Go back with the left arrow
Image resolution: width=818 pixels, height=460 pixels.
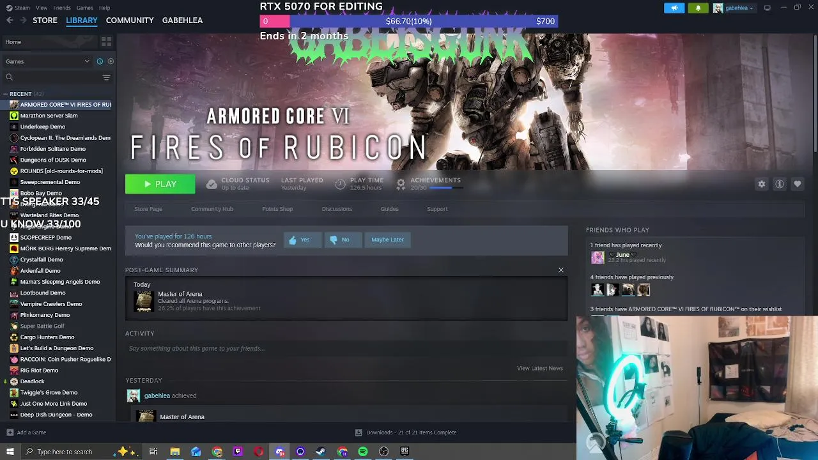click(x=10, y=20)
